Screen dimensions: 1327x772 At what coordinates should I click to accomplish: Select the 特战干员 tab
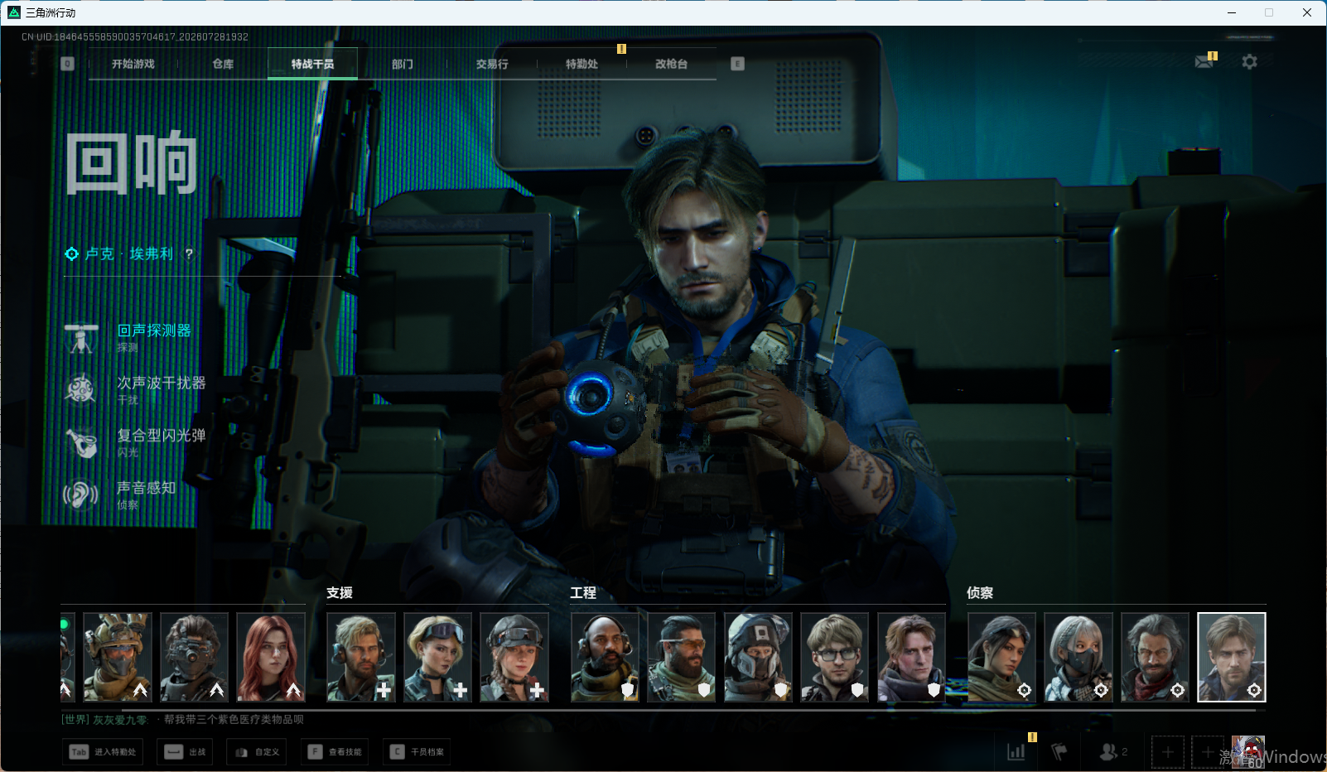312,64
